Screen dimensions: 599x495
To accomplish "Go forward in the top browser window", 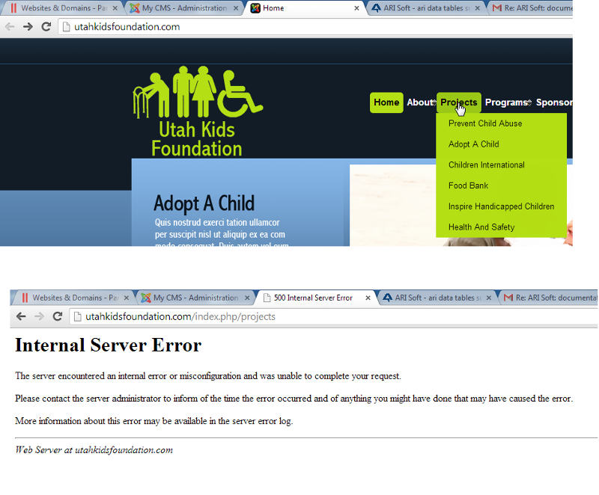I will click(28, 27).
